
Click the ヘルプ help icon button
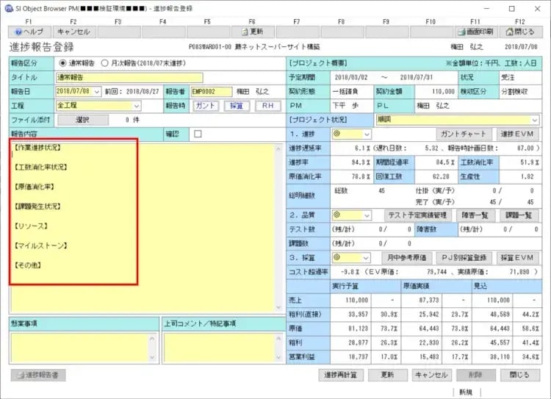(x=29, y=32)
